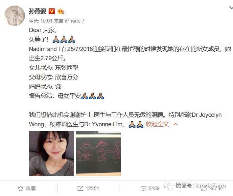Click the membership thumbs-up badge icon
This screenshot has width=233, height=196.
coord(60,11)
